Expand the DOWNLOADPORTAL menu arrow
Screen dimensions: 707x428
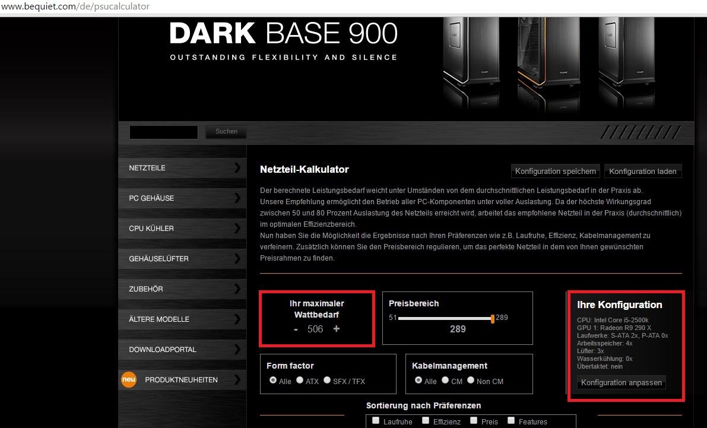click(x=237, y=349)
